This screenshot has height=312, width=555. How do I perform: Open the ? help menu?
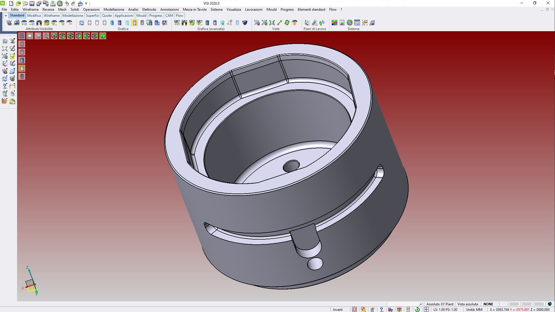click(x=341, y=10)
